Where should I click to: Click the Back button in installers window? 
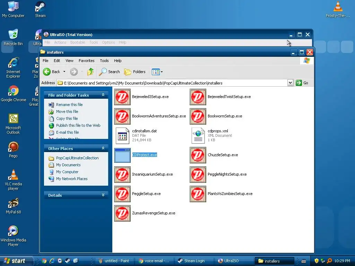[x=52, y=72]
